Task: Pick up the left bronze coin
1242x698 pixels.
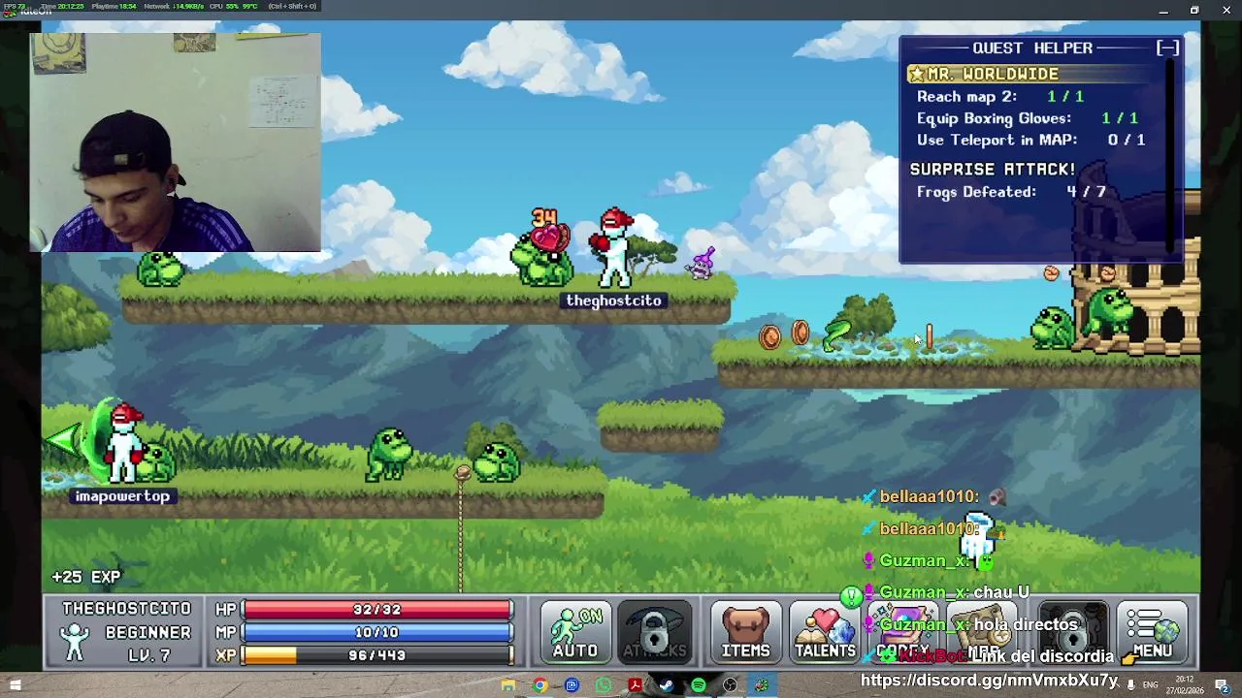Action: (769, 336)
